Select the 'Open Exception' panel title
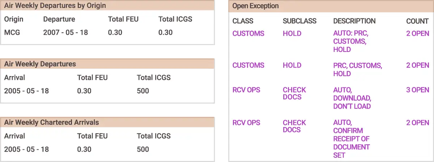 pos(255,6)
